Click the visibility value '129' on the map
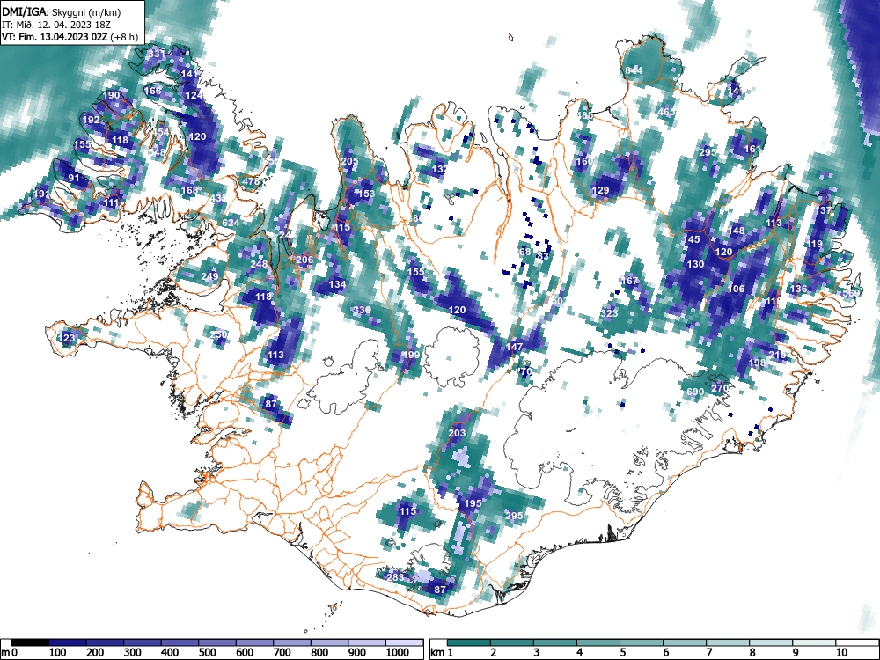Image resolution: width=880 pixels, height=660 pixels. tap(600, 190)
